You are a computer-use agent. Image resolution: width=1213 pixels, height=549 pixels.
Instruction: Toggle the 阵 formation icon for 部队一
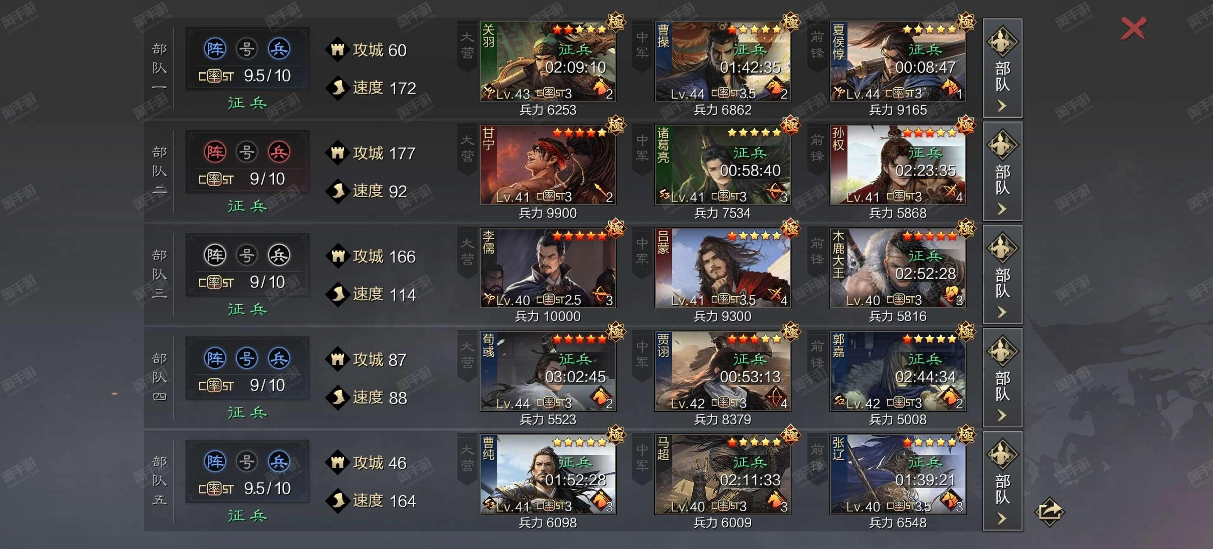tap(215, 49)
